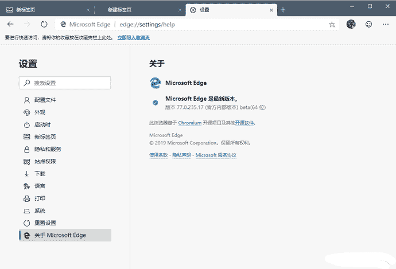This screenshot has width=396, height=269.
Task: Click the lock icon beside 隐私和服务
Action: click(26, 149)
